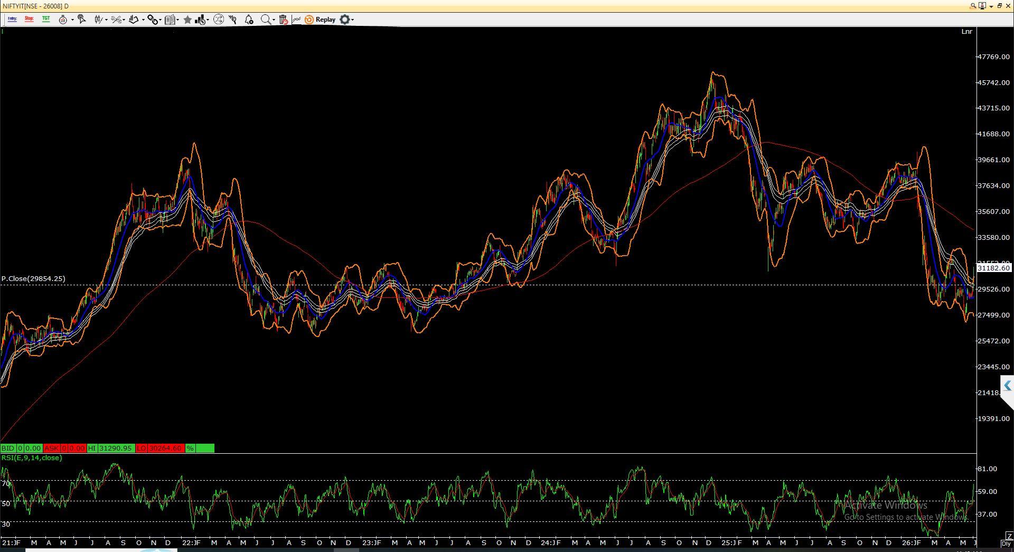Expand the magnifier zoom dropdown arrow
The height and width of the screenshot is (552, 1014).
coord(274,20)
